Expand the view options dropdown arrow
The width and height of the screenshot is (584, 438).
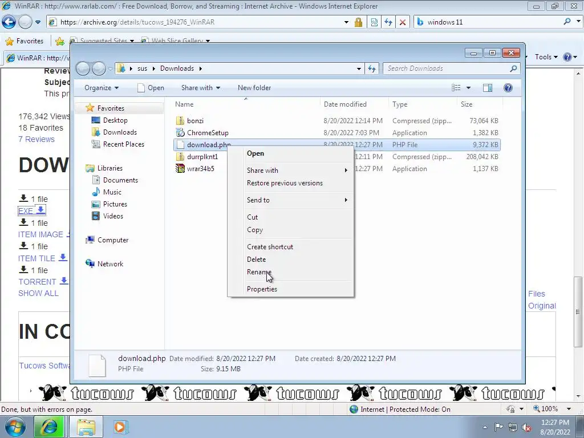pos(469,88)
